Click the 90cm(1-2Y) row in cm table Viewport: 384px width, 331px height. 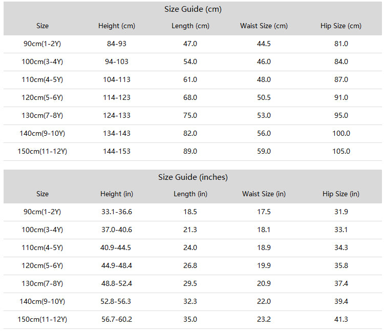(x=193, y=44)
